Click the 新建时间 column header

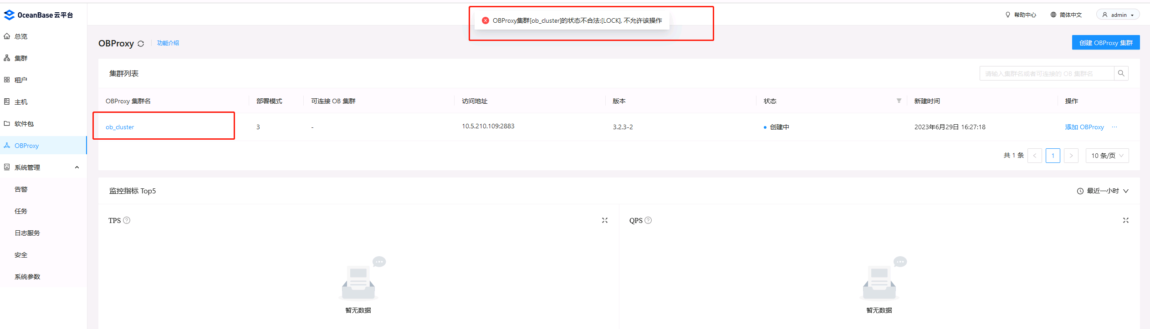point(927,101)
